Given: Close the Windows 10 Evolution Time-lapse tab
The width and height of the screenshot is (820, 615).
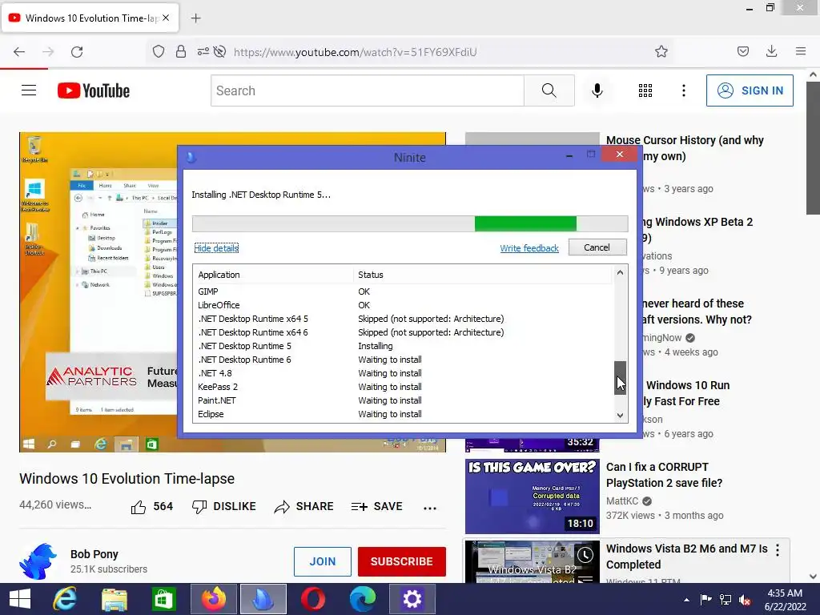Looking at the screenshot, I should coord(166,18).
